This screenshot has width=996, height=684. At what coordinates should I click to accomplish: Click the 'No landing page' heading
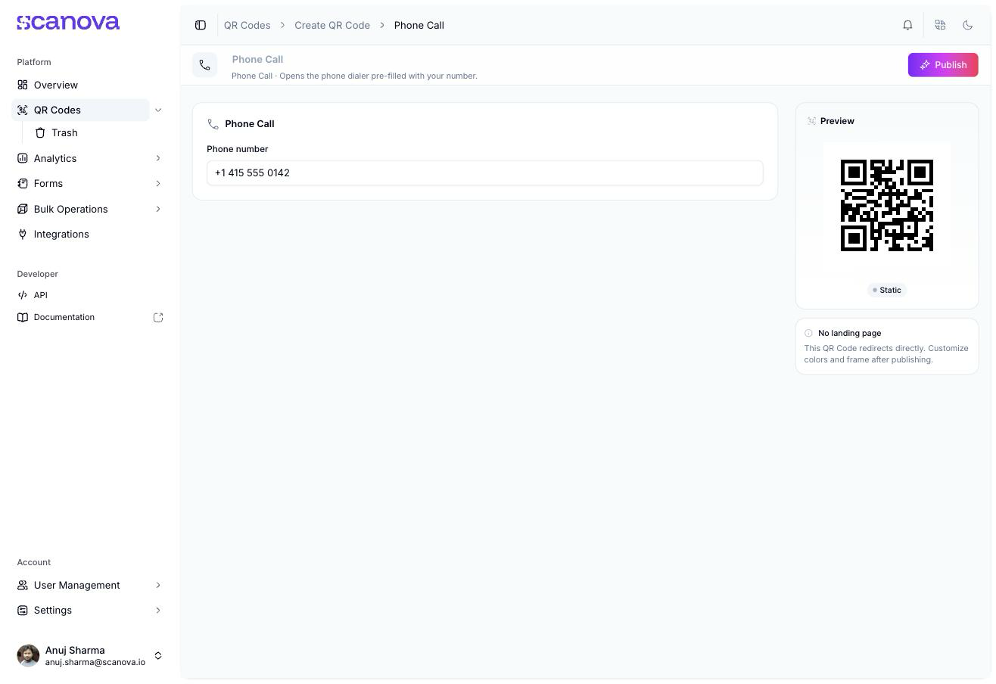coord(849,333)
